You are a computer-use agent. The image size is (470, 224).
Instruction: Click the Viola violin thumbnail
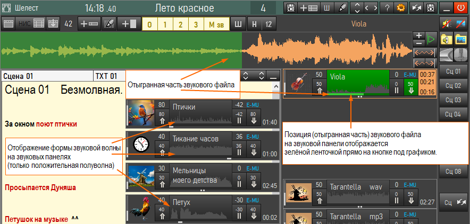tap(299, 83)
